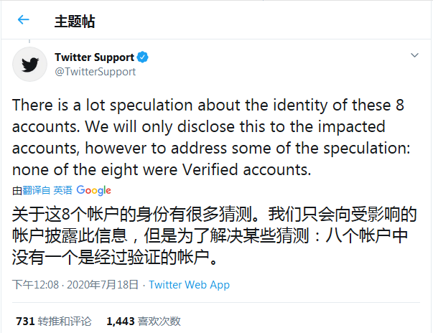The image size is (433, 333).
Task: Open the Twitter Support display name
Action: pos(94,57)
